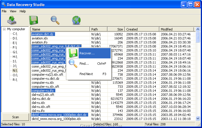Click the Scan button
Image resolution: width=202 pixels, height=128 pixels.
[x=16, y=117]
